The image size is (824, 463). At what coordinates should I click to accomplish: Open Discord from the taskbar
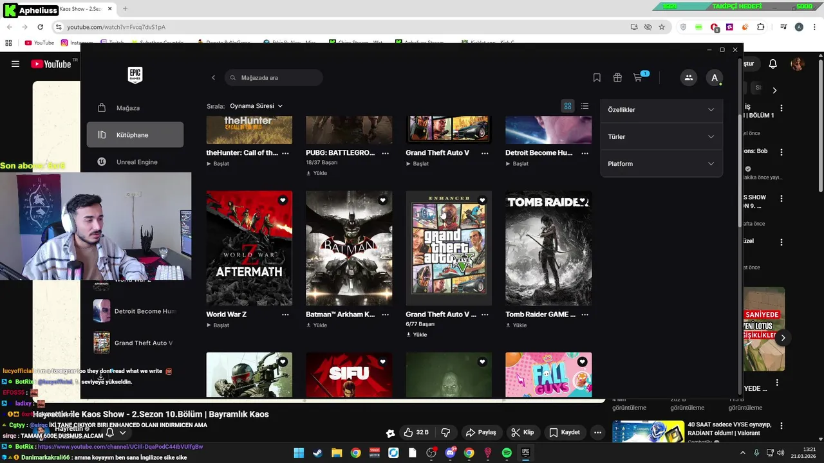pos(450,453)
